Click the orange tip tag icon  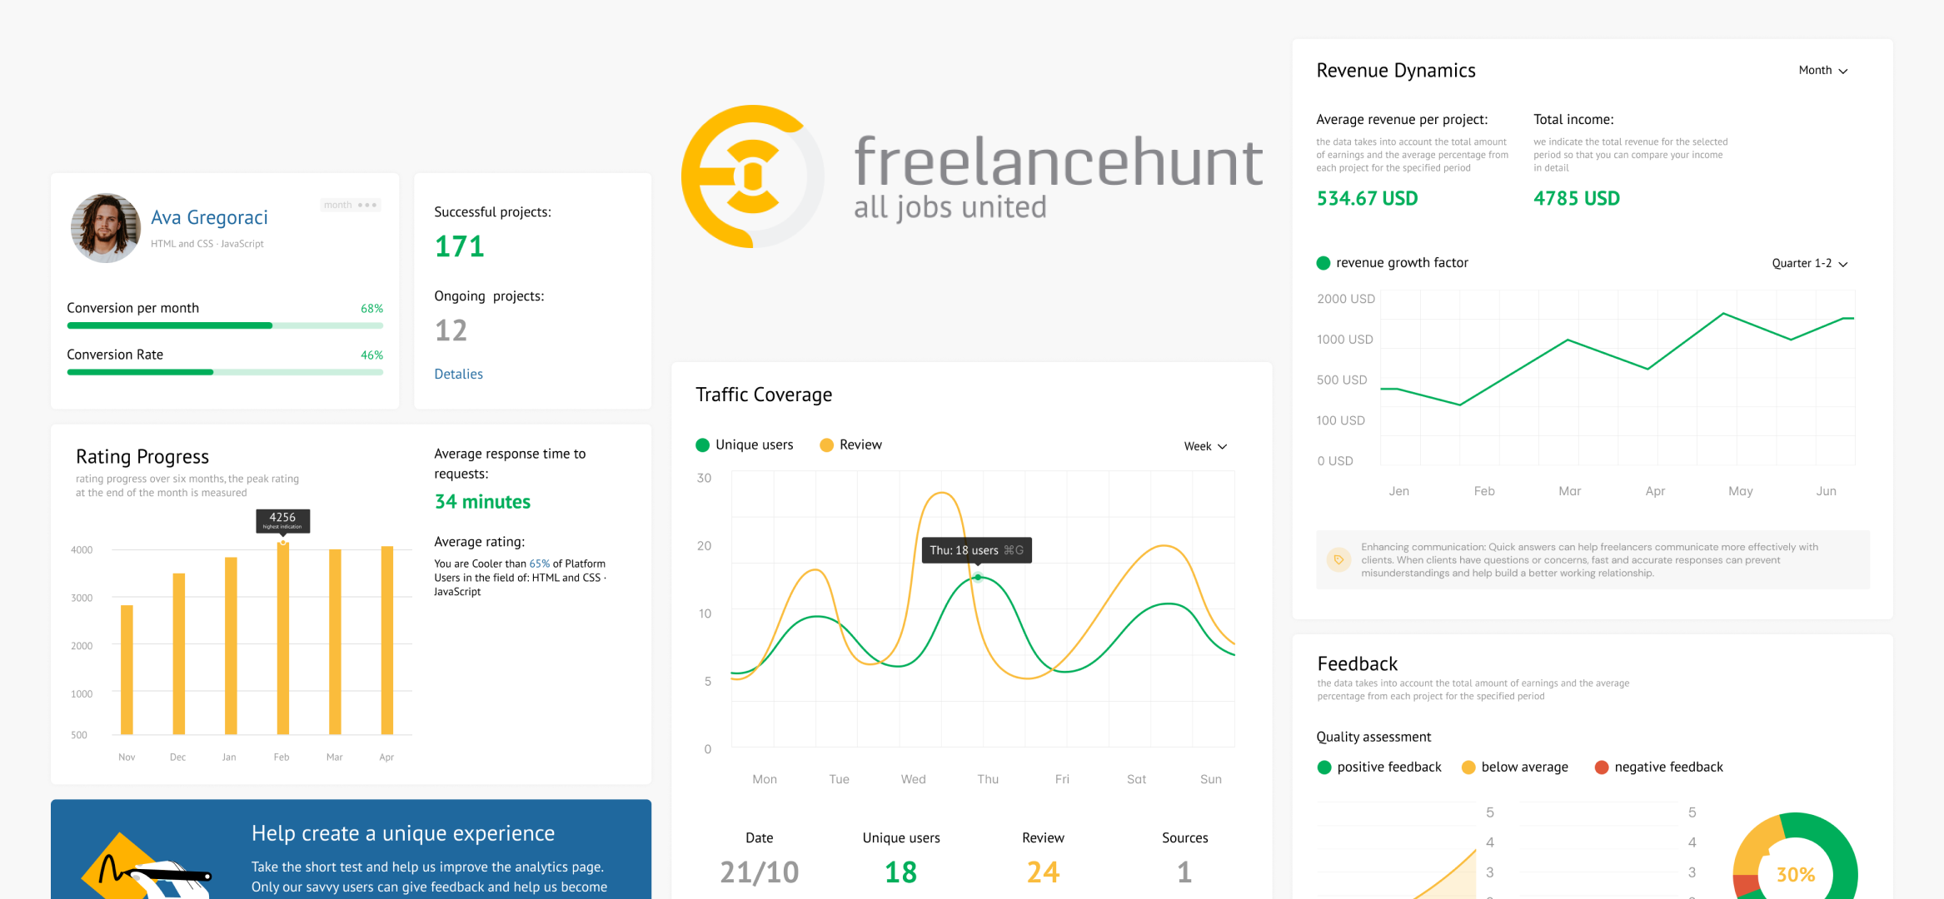click(1338, 560)
